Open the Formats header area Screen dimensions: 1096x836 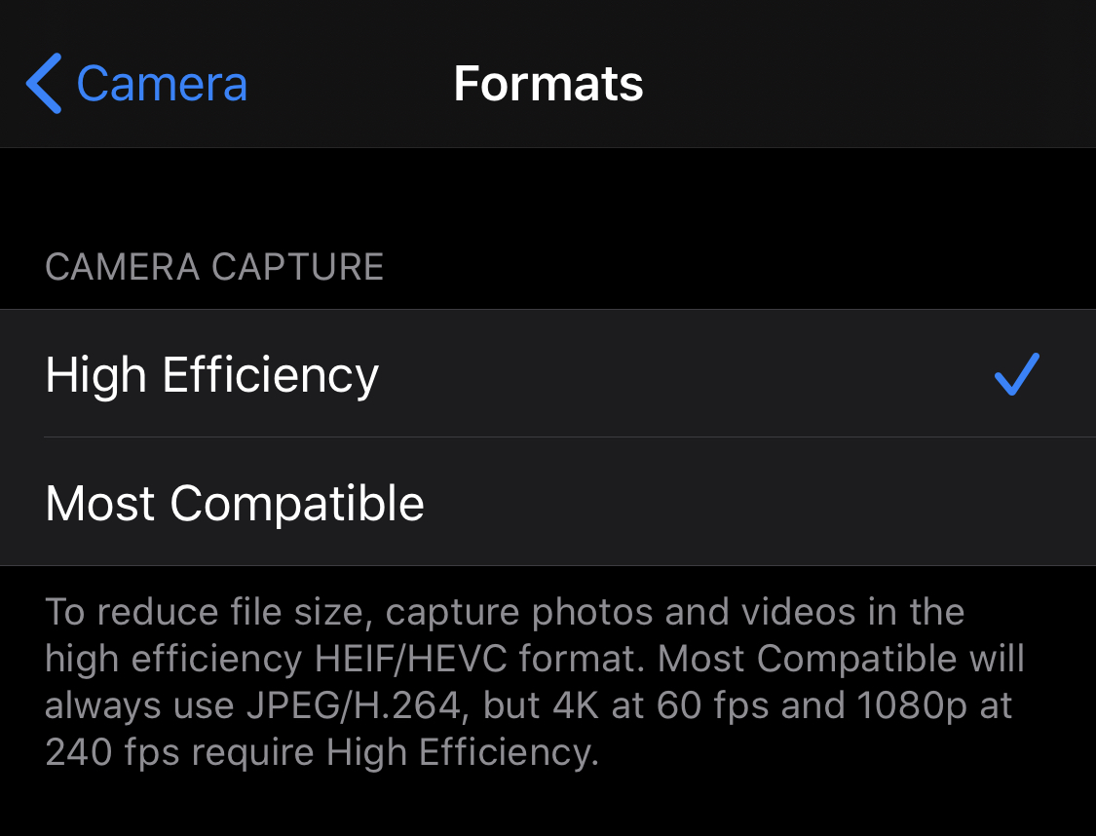548,83
